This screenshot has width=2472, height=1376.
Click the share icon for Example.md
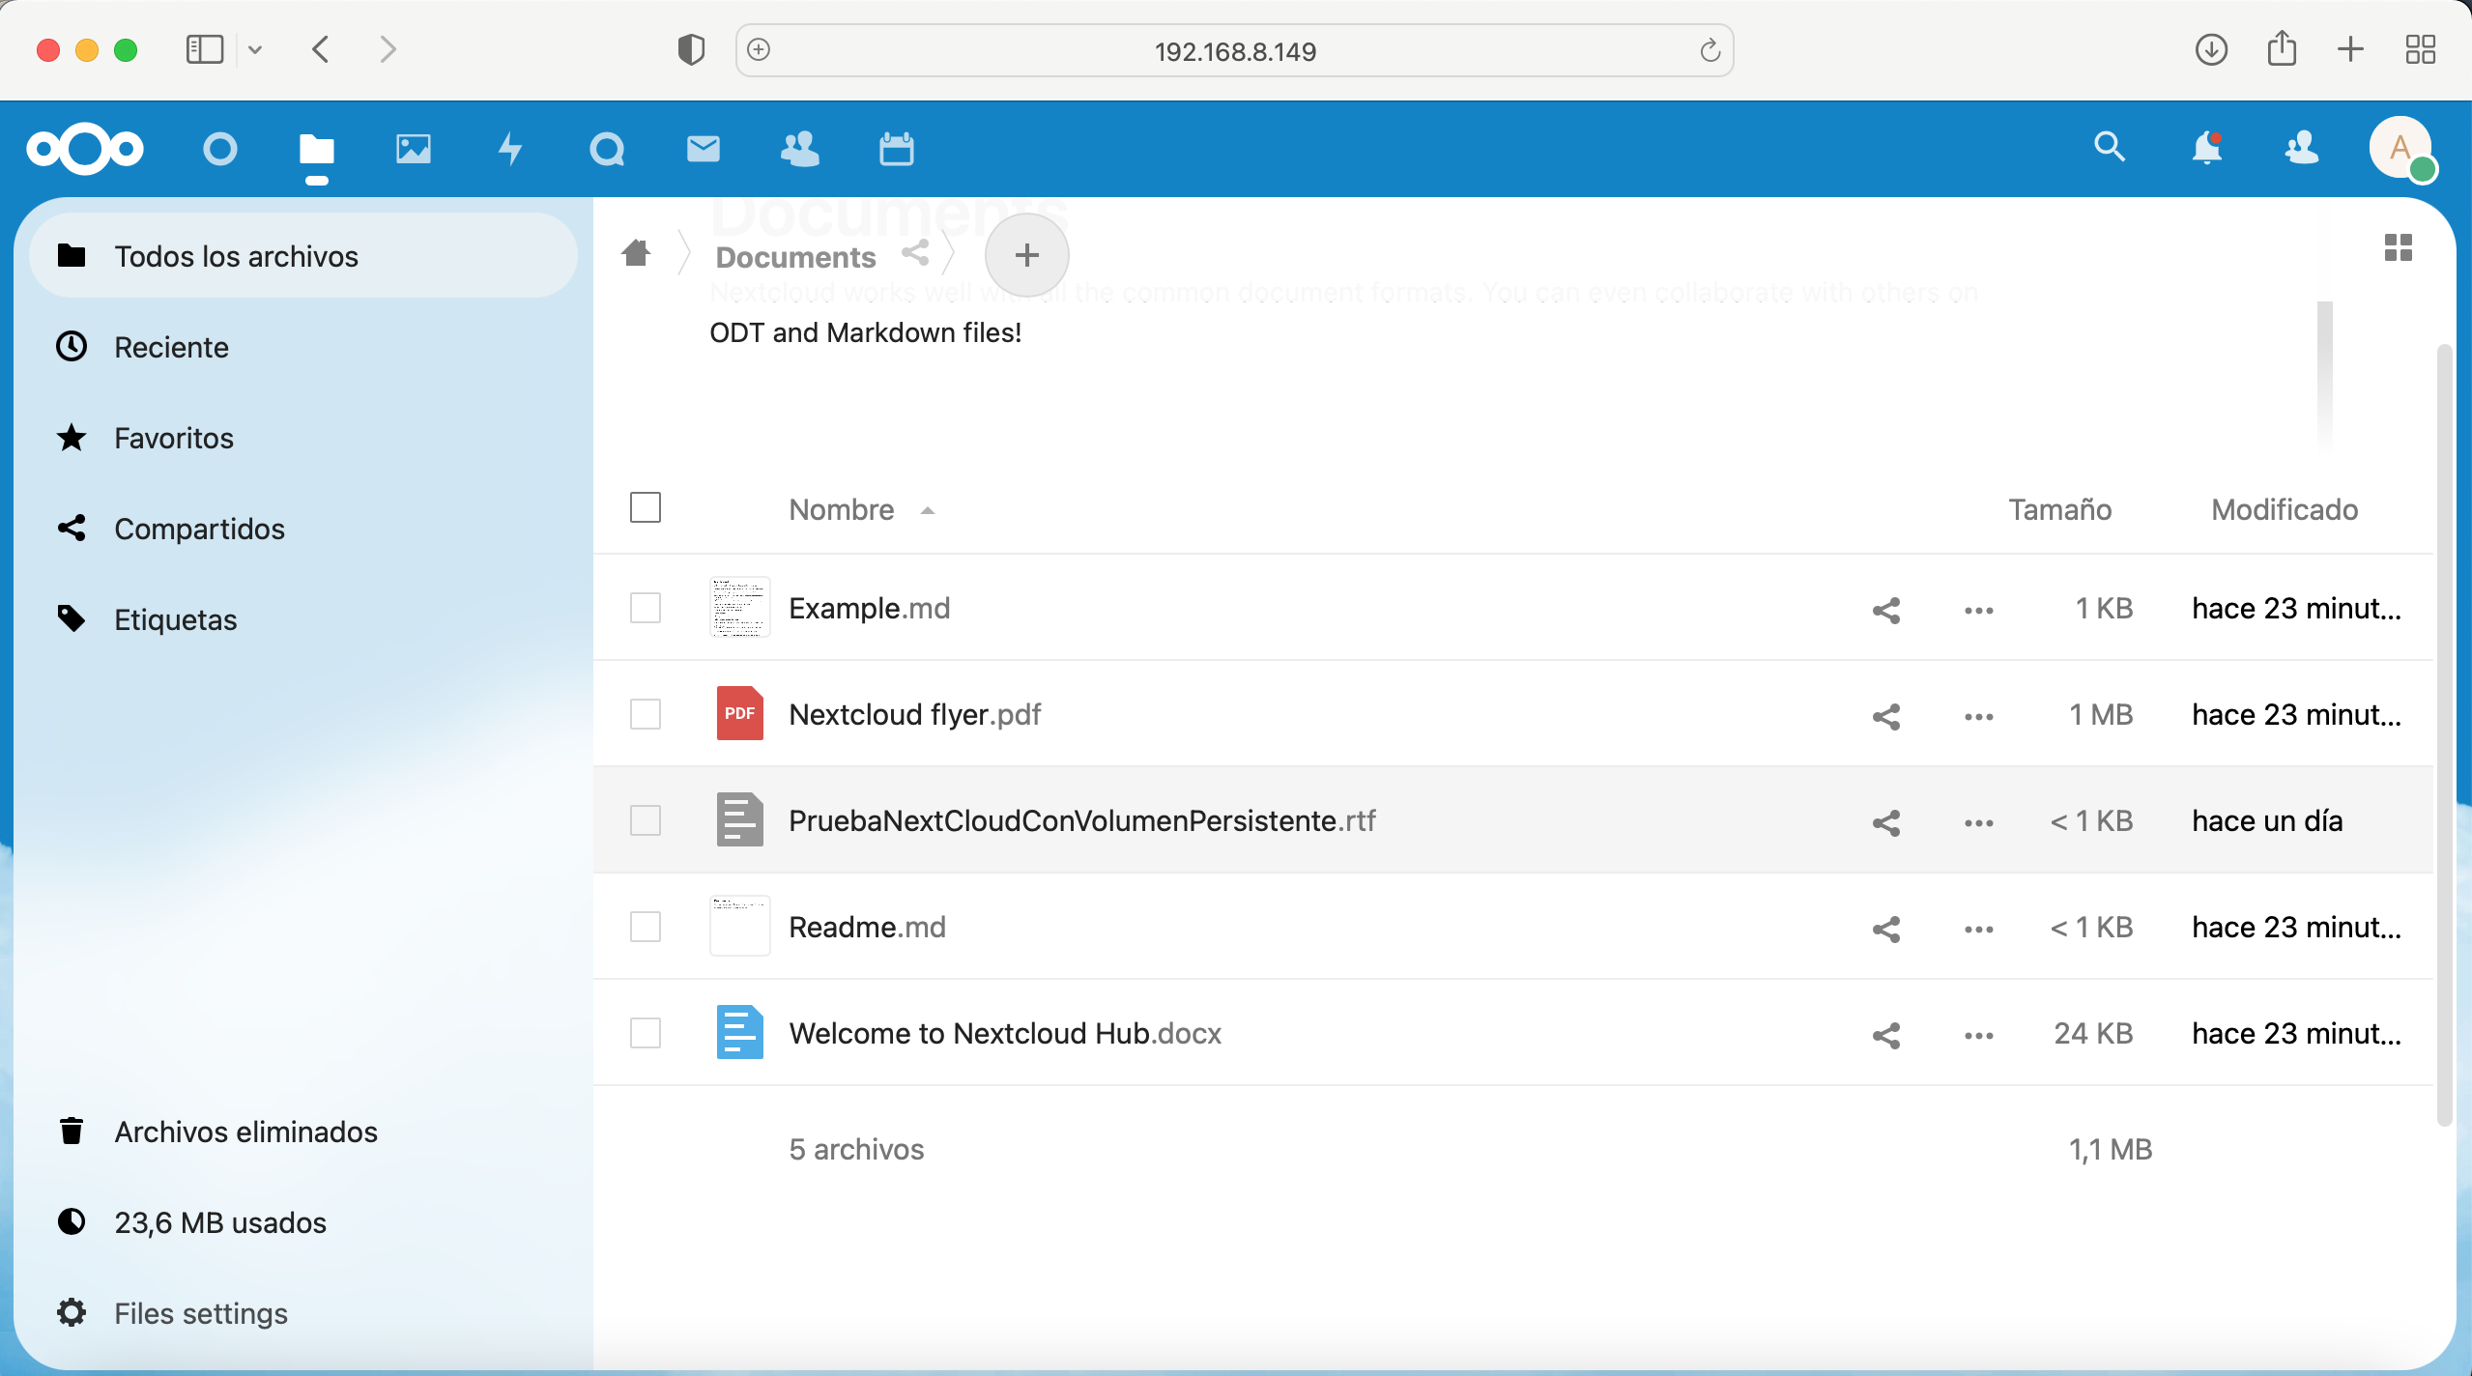[x=1886, y=610]
